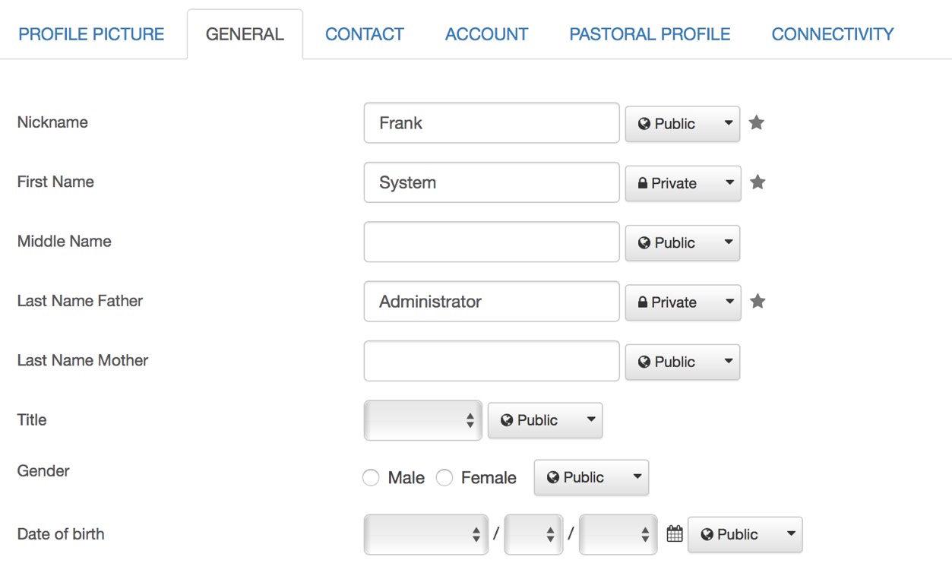The image size is (952, 576).
Task: Open the first Date of birth dropdown
Action: (x=426, y=535)
